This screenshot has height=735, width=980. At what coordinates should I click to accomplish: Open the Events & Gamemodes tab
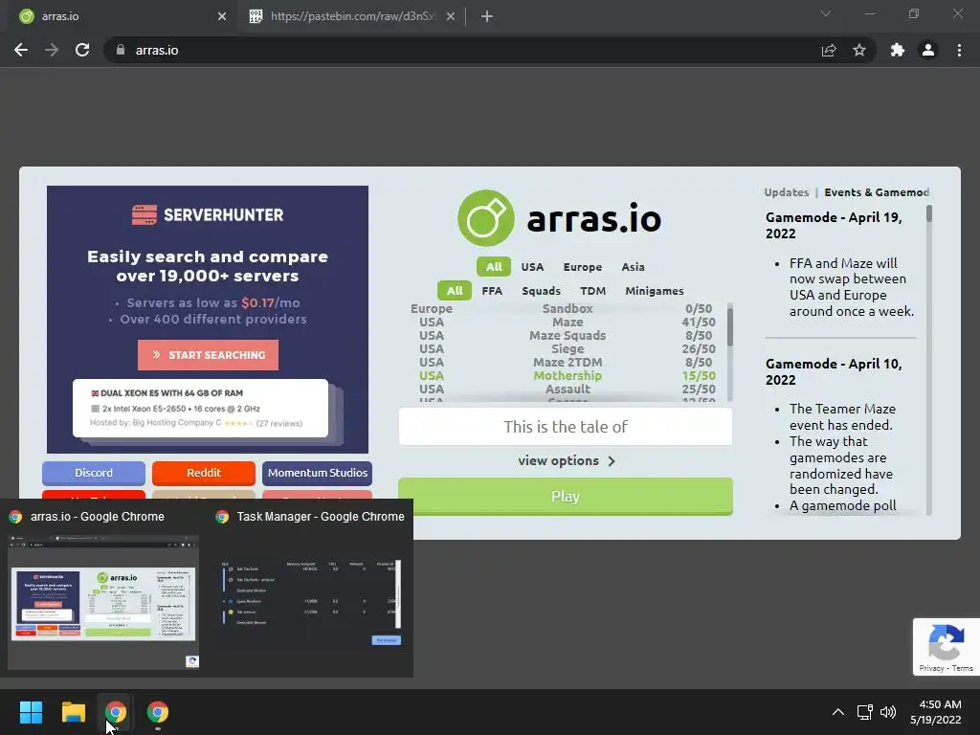(x=877, y=192)
